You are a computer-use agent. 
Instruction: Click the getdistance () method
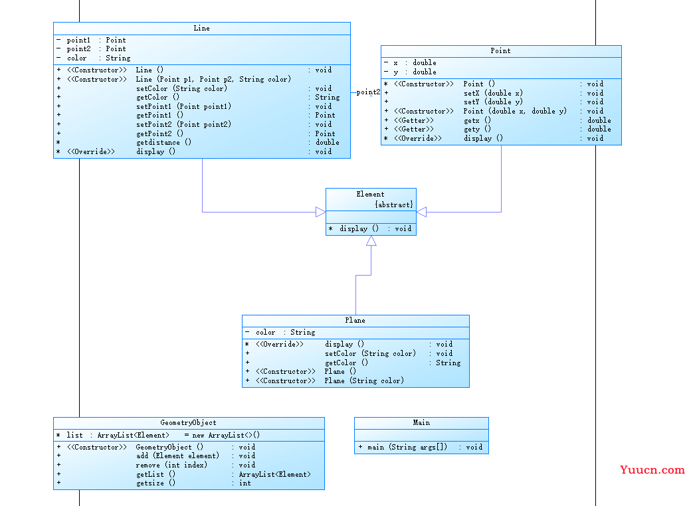point(163,143)
